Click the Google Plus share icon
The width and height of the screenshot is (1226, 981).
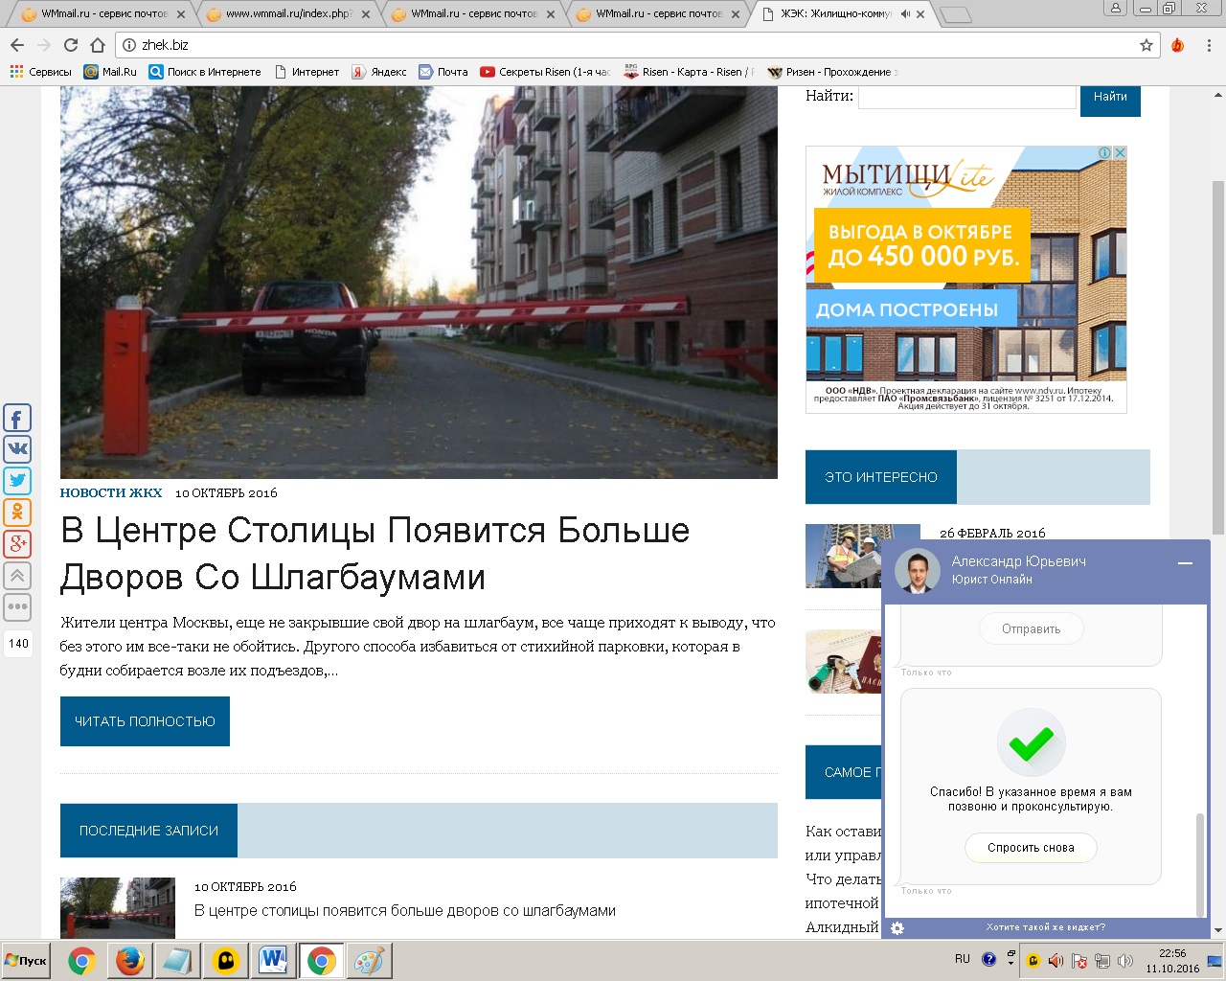(17, 544)
